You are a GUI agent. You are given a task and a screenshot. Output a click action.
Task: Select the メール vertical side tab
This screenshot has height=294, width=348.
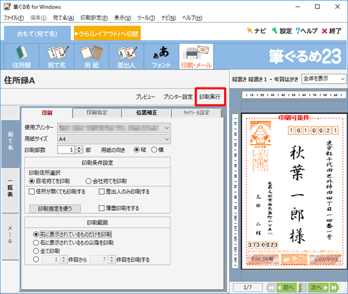(x=10, y=236)
